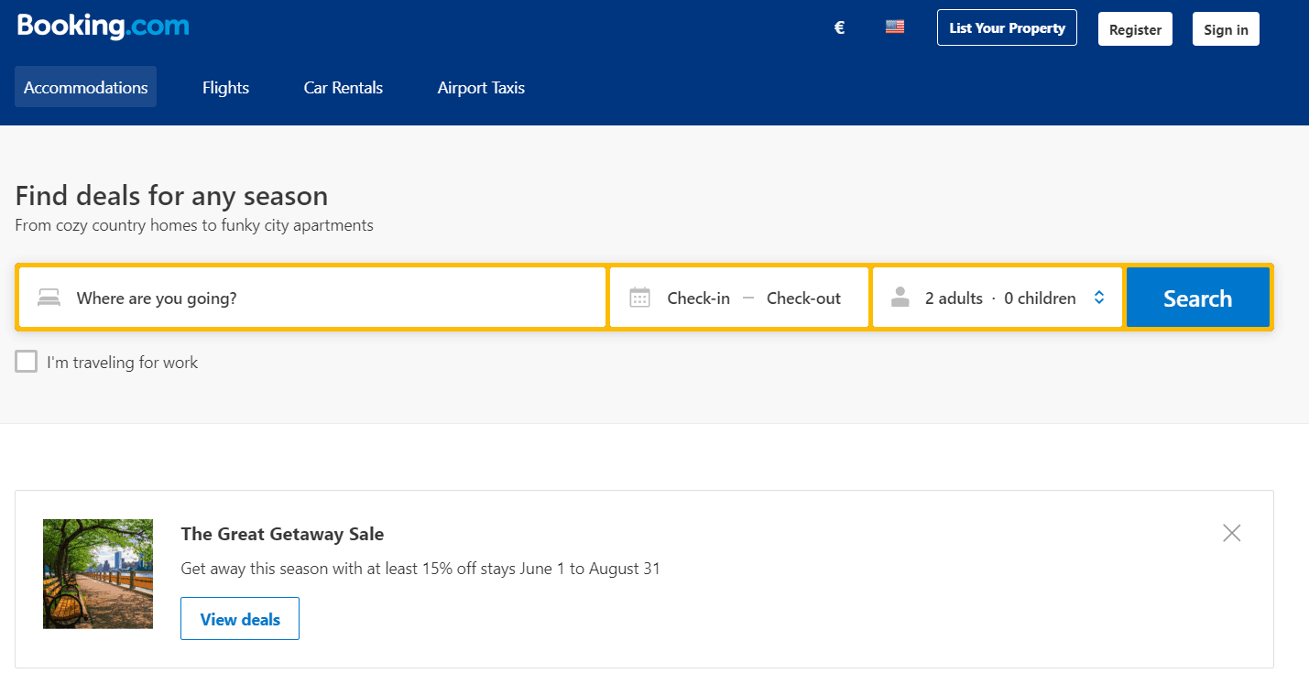Open the euro currency selector

(x=839, y=28)
